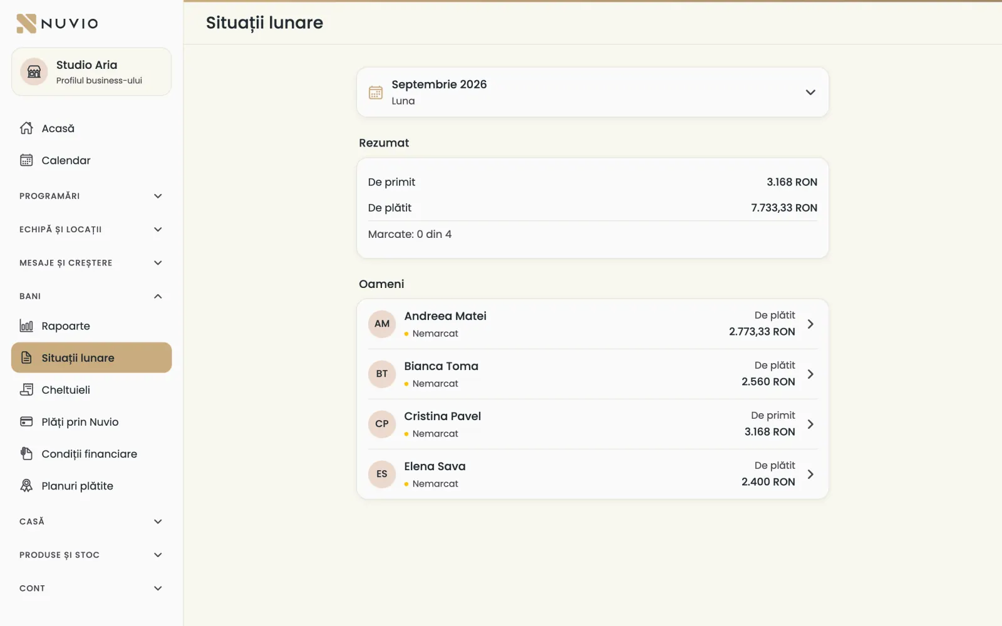This screenshot has height=626, width=1002.
Task: Click the Nuvio logo icon
Action: click(26, 23)
